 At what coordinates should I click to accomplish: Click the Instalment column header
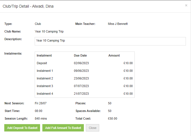[44, 55]
